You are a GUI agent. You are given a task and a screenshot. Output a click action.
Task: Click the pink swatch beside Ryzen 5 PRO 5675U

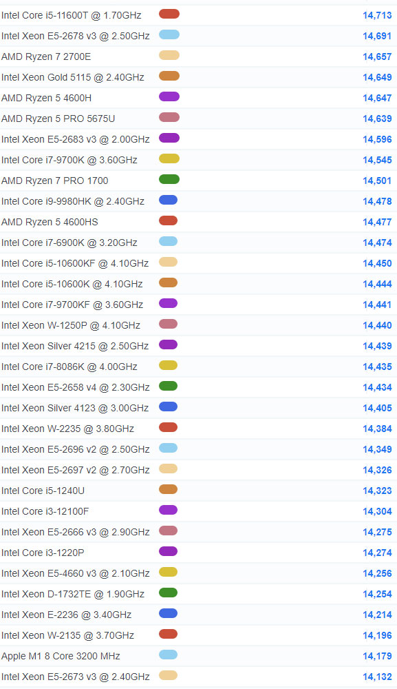169,117
